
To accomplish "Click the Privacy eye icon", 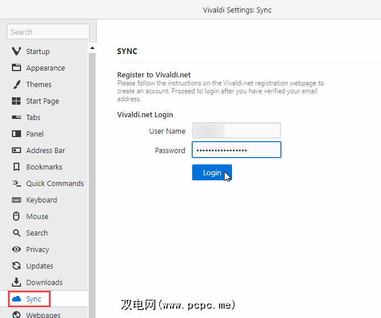I will tap(16, 249).
